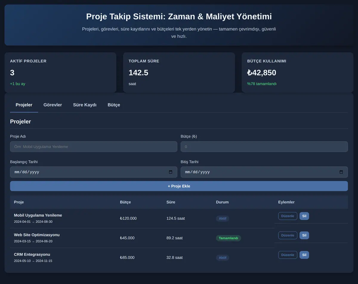Focus the Bitiş Tarihi date text

197,172
